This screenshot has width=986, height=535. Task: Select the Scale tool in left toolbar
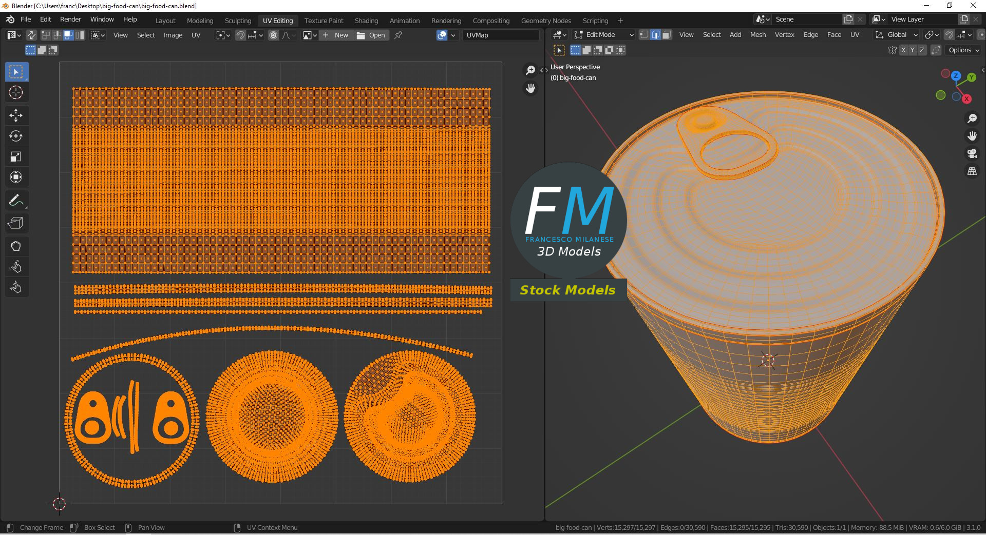click(x=16, y=156)
